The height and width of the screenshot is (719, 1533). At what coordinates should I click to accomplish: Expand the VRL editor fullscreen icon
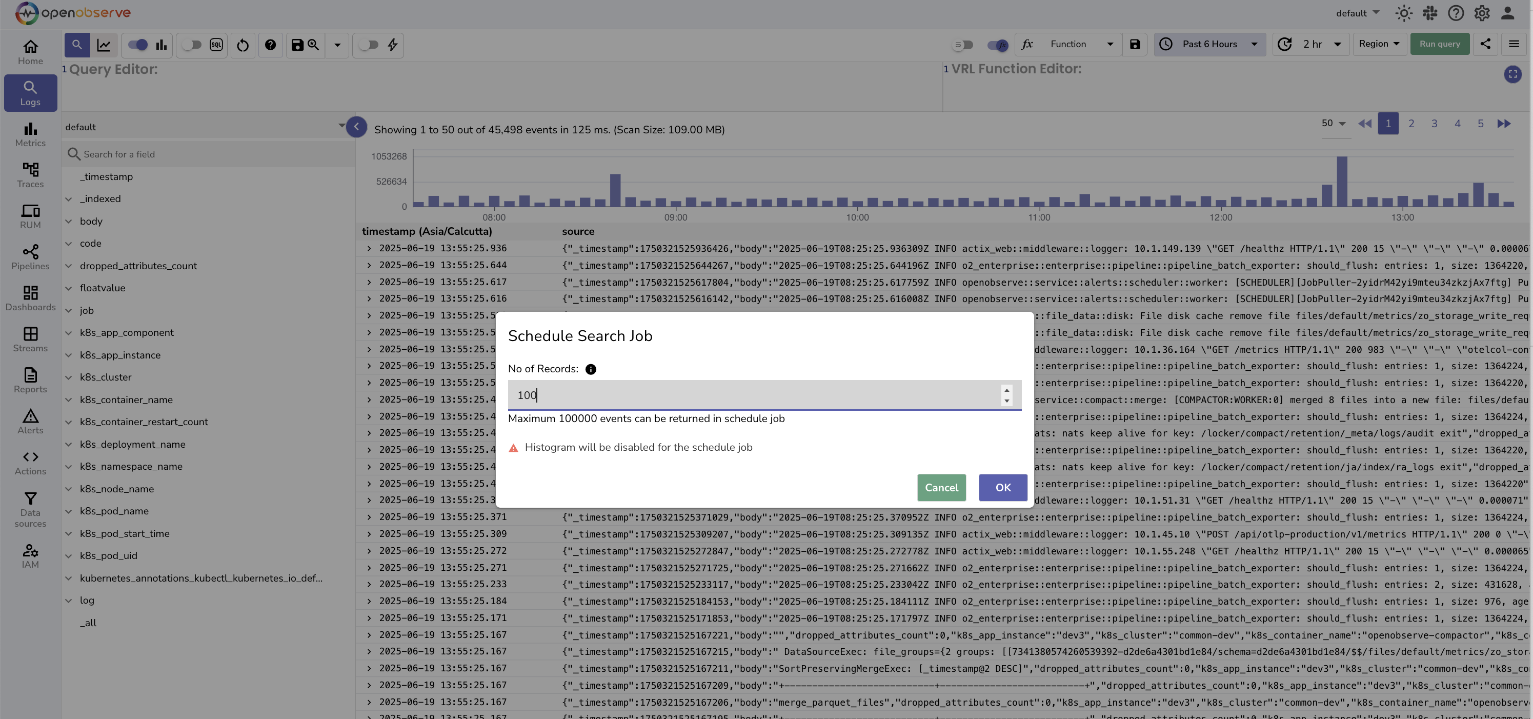[x=1513, y=74]
